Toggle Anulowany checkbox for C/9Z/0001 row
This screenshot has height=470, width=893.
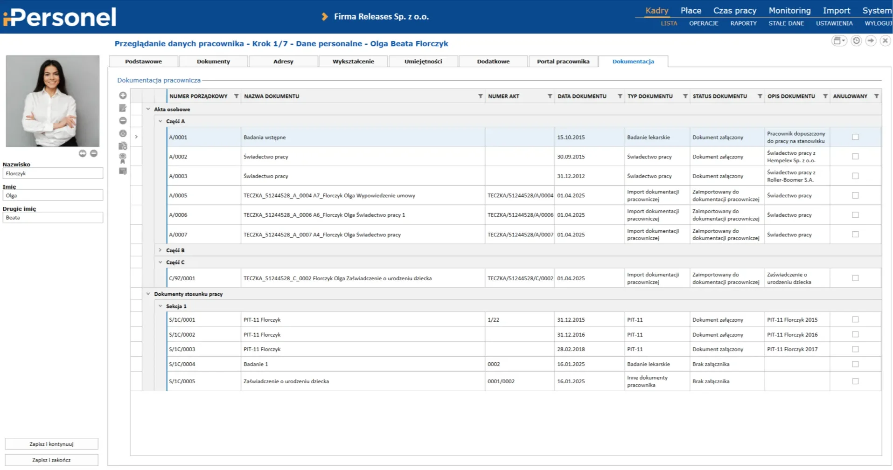tap(855, 278)
